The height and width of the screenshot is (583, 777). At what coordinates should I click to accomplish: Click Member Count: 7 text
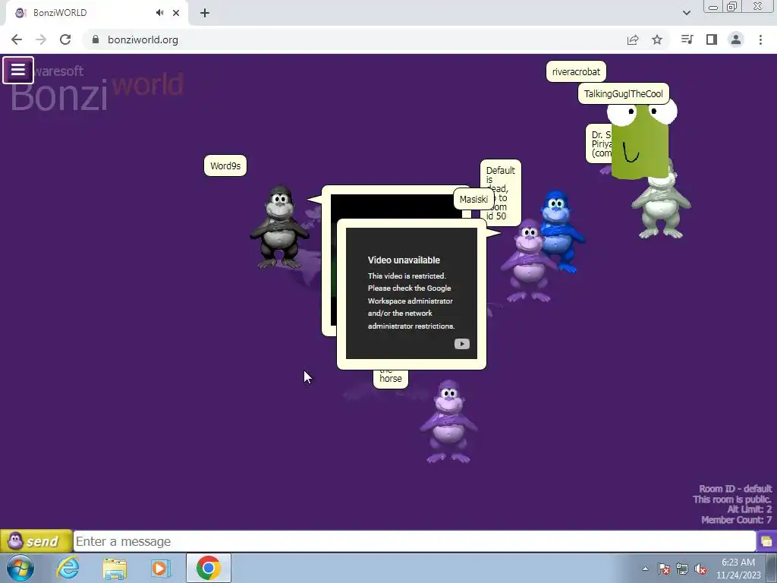[736, 519]
